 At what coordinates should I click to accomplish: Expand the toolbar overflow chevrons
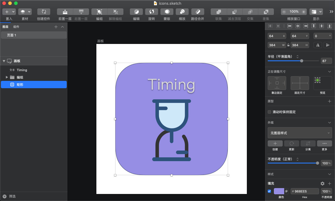331,12
